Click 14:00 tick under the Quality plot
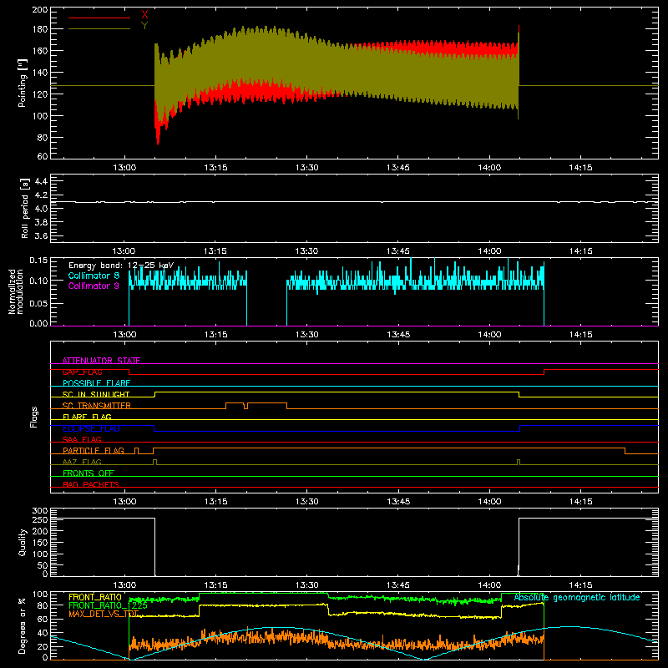 click(489, 585)
